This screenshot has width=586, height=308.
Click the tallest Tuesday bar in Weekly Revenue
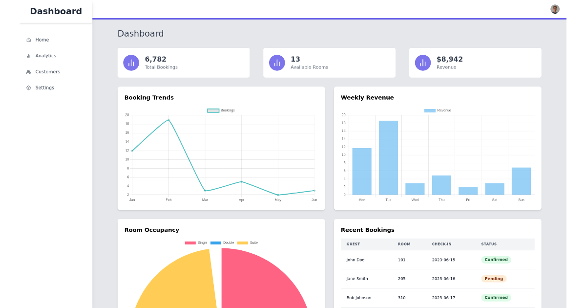[x=388, y=156]
